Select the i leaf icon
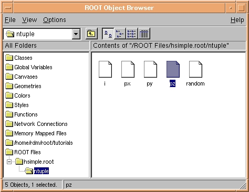 (x=105, y=69)
